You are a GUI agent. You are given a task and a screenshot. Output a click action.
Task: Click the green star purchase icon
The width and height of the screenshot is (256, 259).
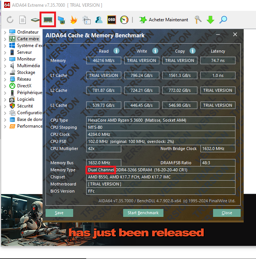coord(143,20)
